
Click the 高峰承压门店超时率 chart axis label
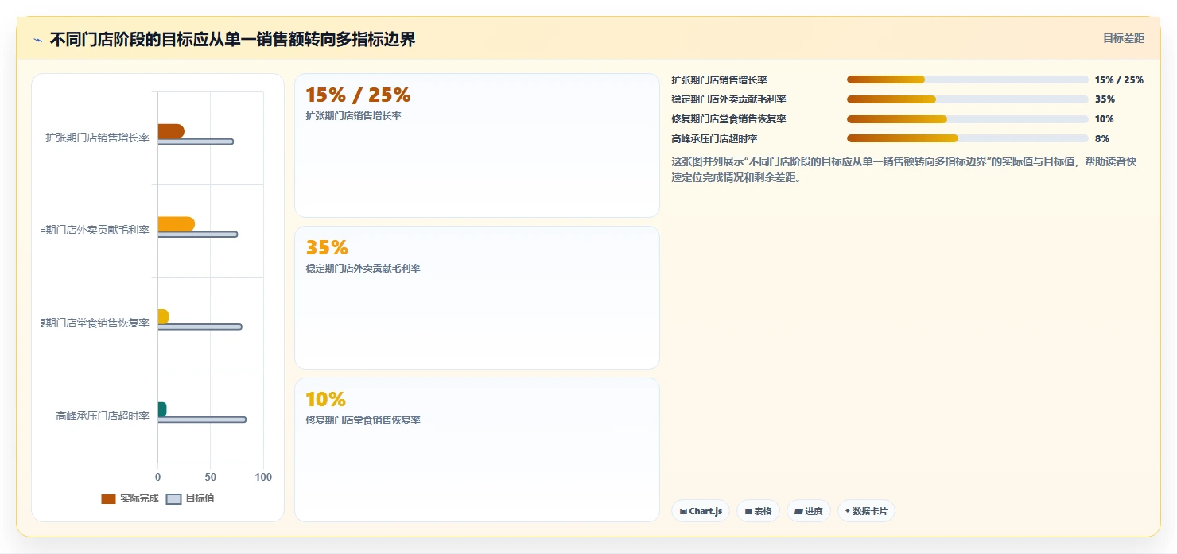tap(103, 416)
